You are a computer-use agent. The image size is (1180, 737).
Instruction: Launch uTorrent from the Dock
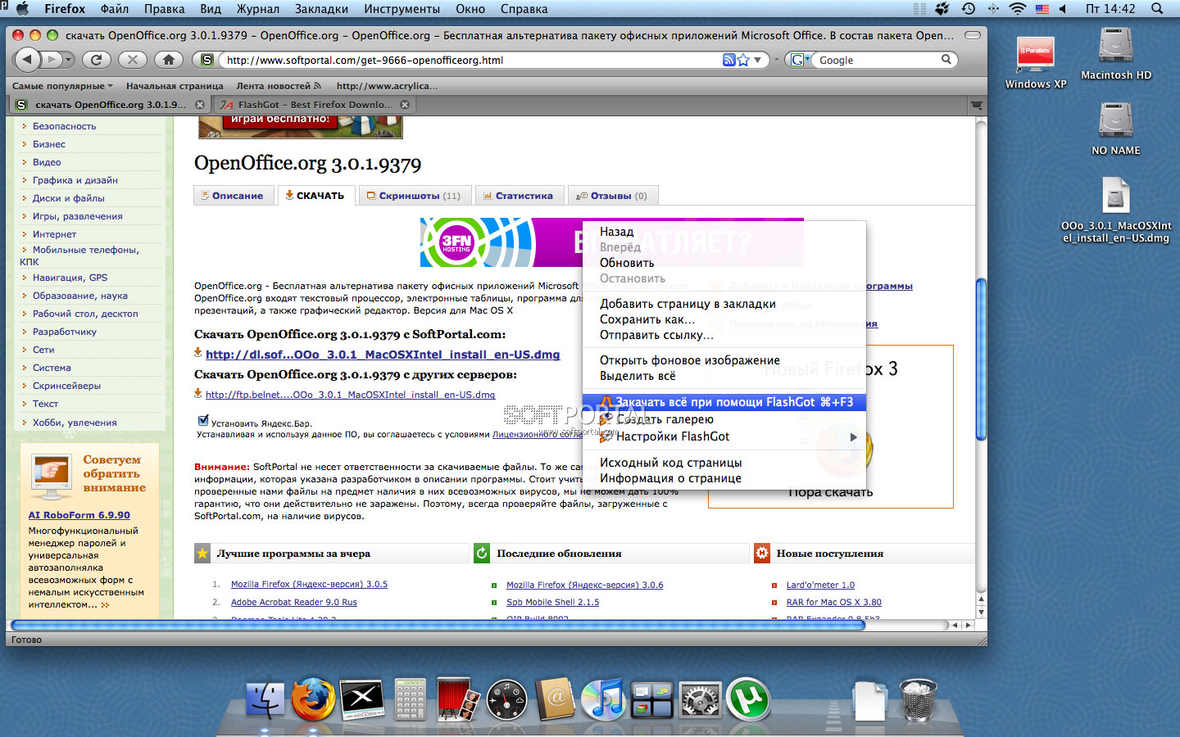748,701
